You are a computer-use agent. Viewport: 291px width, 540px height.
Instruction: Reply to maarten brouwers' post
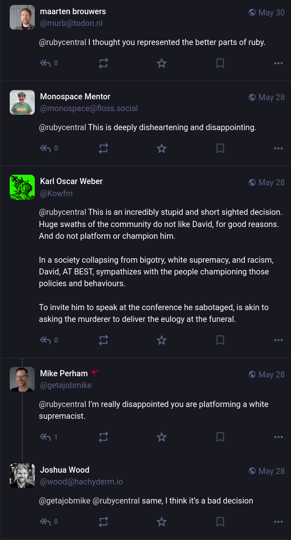point(45,63)
